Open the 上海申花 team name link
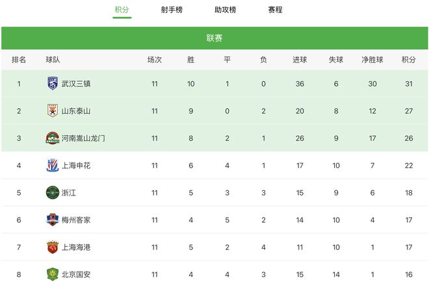 click(x=76, y=166)
